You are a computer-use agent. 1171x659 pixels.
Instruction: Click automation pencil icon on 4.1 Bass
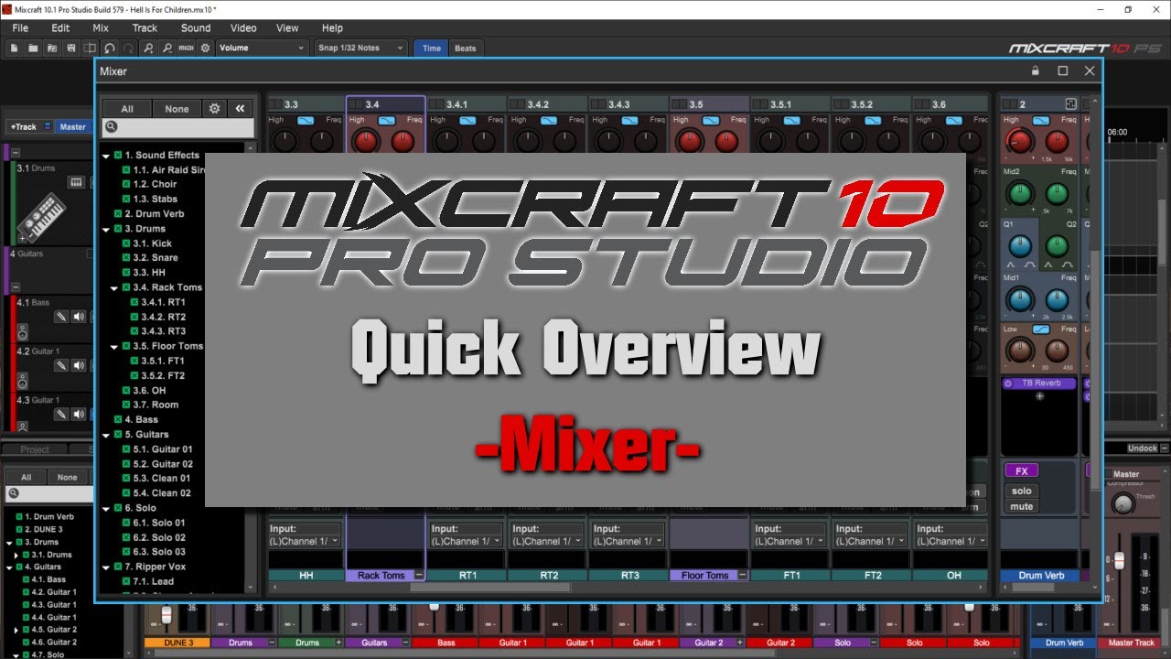(x=60, y=316)
